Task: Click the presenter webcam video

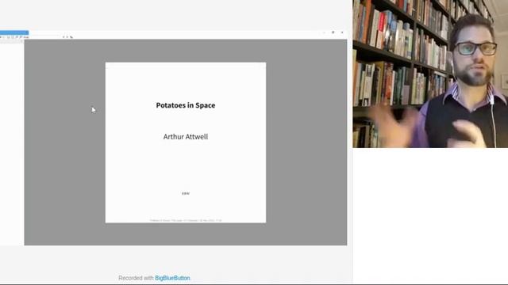Action: [430, 74]
